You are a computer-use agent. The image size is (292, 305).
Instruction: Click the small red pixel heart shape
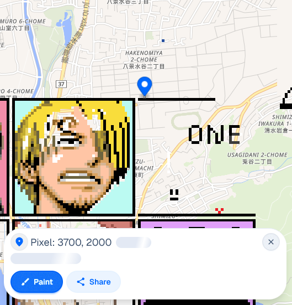(x=219, y=211)
